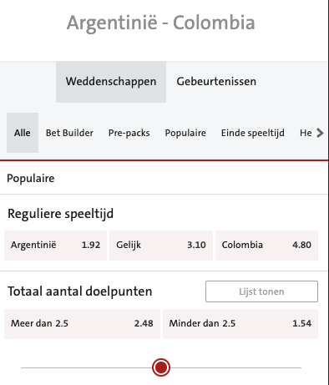The width and height of the screenshot is (329, 385).
Task: Click the slider track right of handle
Action: pos(236,367)
